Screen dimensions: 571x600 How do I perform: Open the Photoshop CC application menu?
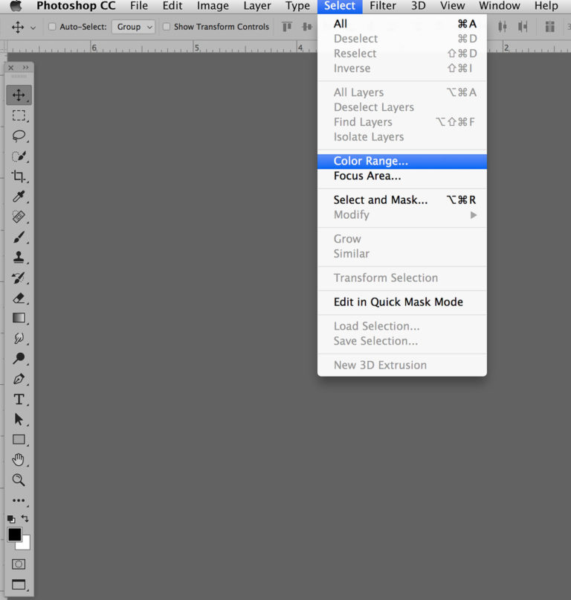tap(76, 6)
